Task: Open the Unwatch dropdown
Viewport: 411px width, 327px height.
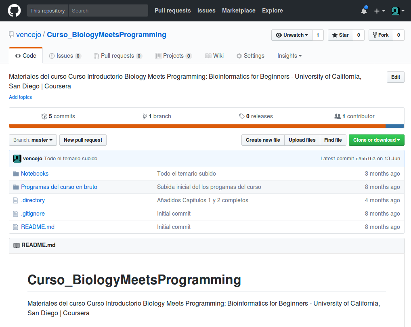Action: [292, 35]
